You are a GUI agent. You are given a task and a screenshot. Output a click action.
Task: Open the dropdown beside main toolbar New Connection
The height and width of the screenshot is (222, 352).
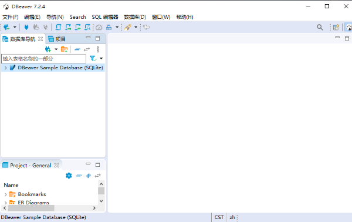coord(15,27)
